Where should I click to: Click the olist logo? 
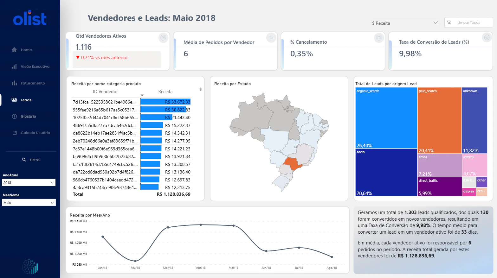click(x=30, y=18)
